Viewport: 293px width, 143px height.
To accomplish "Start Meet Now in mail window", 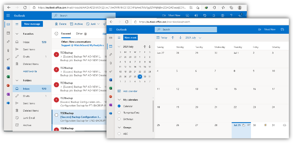I will click(x=171, y=16).
